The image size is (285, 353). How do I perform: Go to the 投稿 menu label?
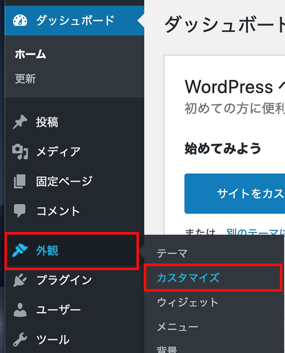tap(47, 122)
